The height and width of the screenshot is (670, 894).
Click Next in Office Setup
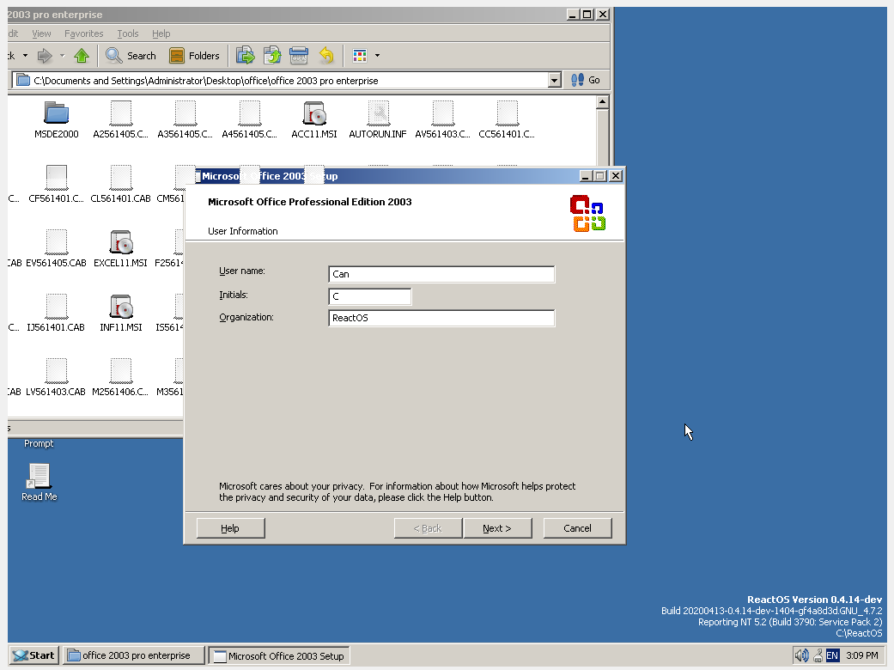tap(496, 528)
